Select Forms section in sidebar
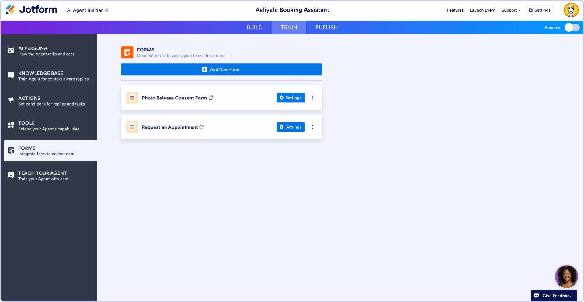Image resolution: width=584 pixels, height=302 pixels. coord(50,151)
